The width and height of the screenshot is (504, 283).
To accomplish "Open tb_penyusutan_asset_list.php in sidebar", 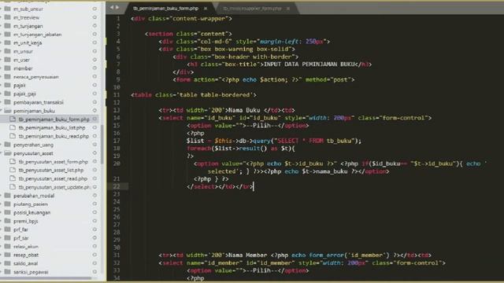I will 50,170.
